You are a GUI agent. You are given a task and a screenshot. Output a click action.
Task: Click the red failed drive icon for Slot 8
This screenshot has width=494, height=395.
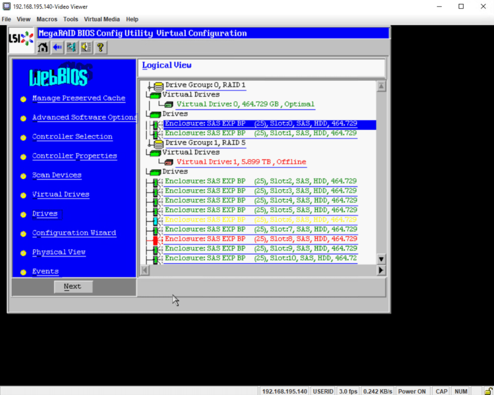155,240
